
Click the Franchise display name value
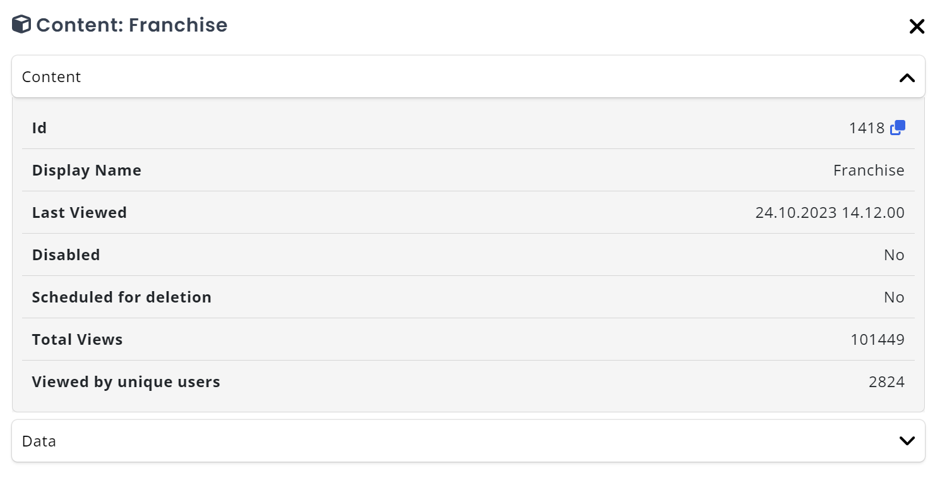pyautogui.click(x=869, y=170)
